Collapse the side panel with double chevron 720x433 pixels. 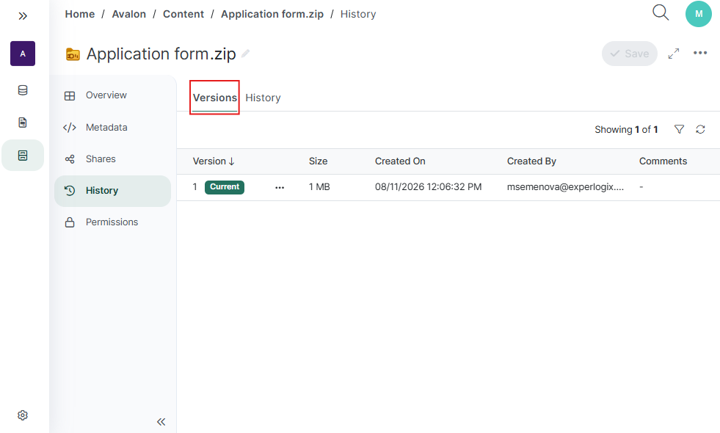161,421
